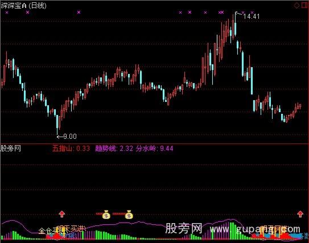The height and width of the screenshot is (243, 309).
Task: Select the 五指山: 0.33 indicator value
Action: 71,149
